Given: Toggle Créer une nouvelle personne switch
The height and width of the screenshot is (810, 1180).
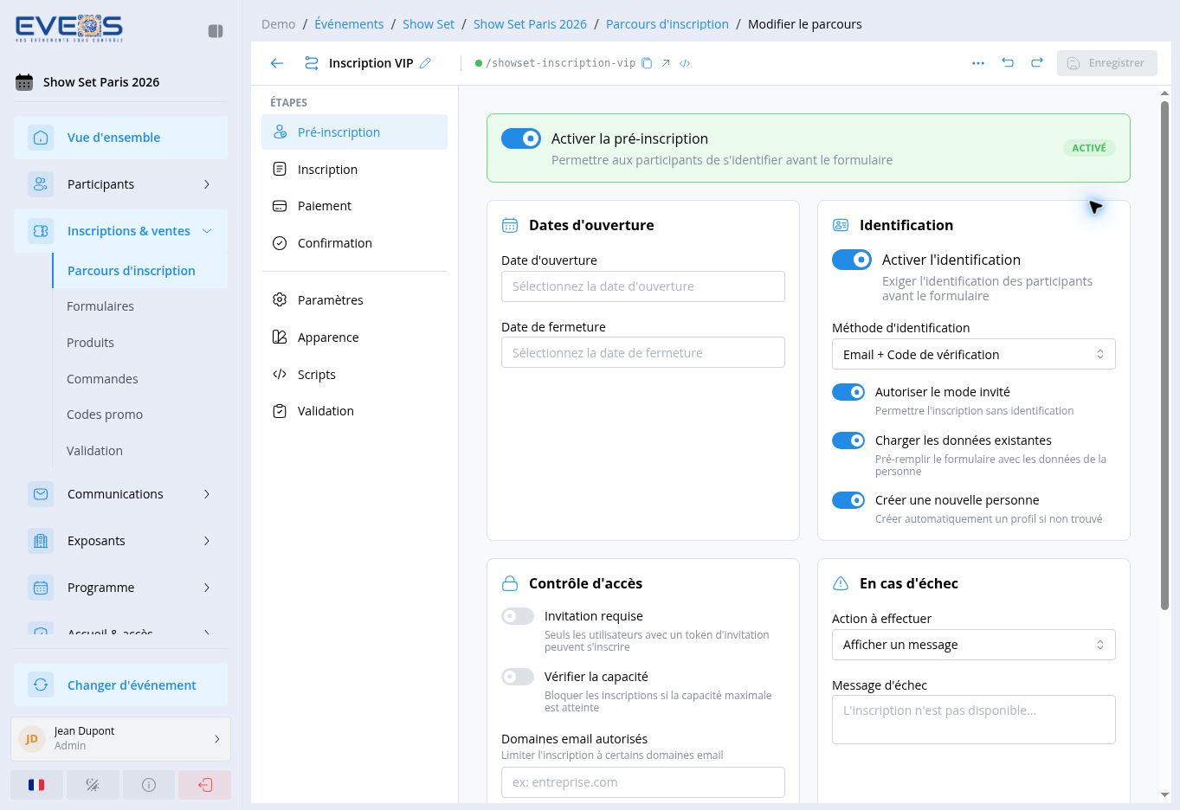Looking at the screenshot, I should [x=848, y=500].
